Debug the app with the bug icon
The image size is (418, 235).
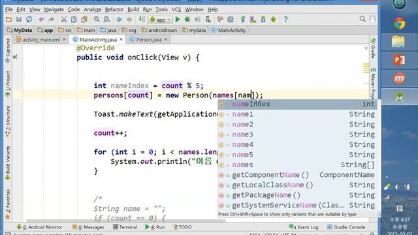pos(187,20)
